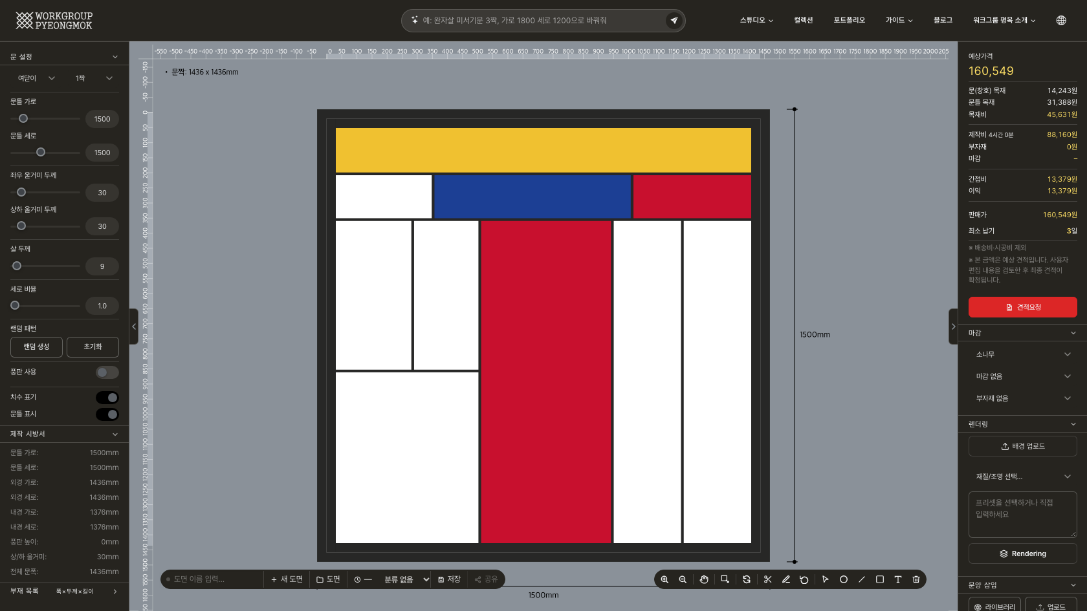Toggle the 풍판 사용 switch
The height and width of the screenshot is (611, 1087).
[x=107, y=372]
